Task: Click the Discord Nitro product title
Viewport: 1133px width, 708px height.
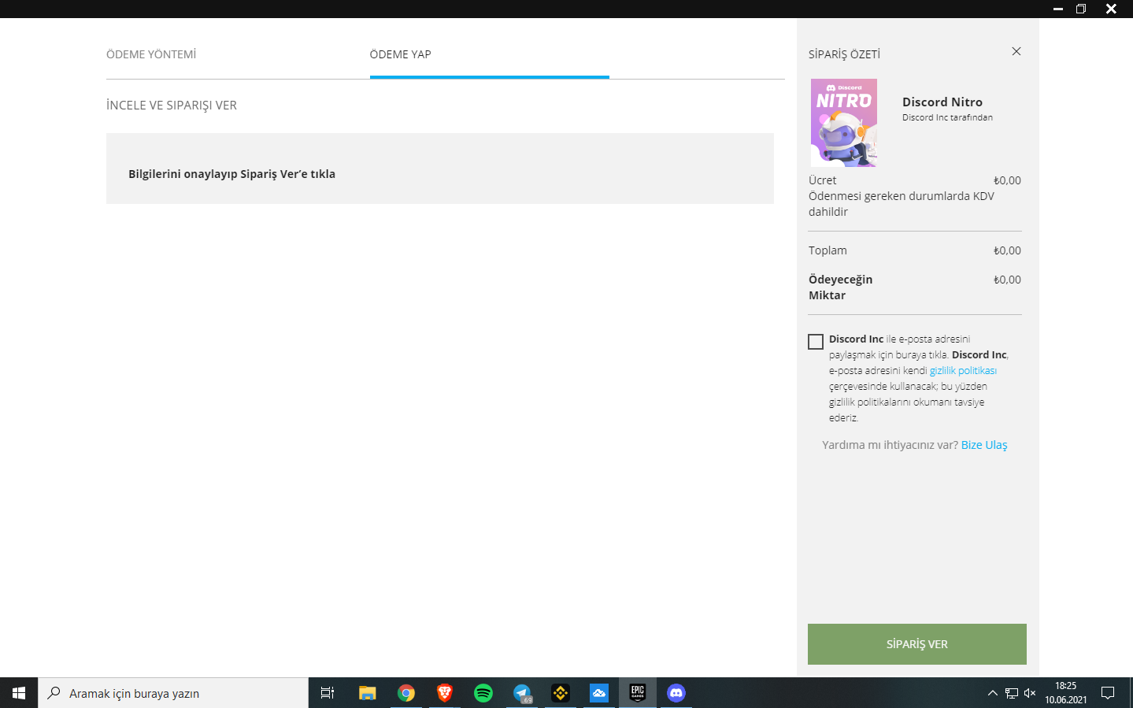Action: [942, 102]
